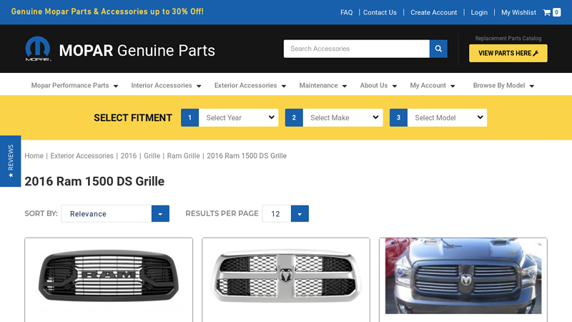
Task: Click Create Account link
Action: click(x=434, y=12)
